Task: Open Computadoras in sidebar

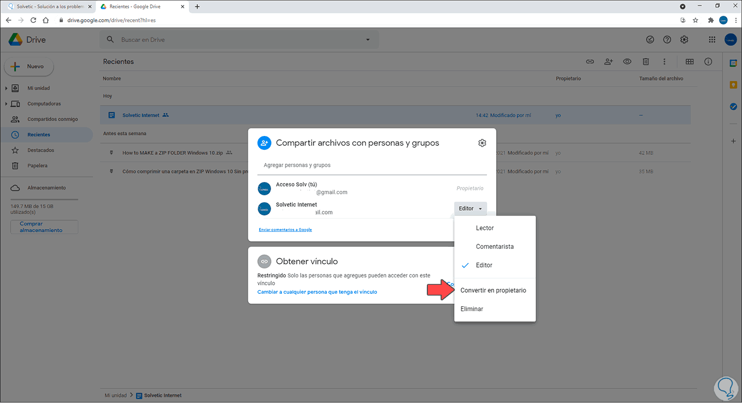Action: 44,104
